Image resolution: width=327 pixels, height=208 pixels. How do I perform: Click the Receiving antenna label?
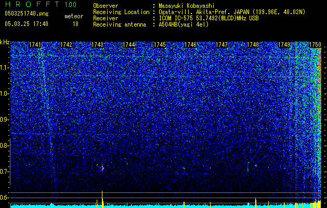(120, 24)
